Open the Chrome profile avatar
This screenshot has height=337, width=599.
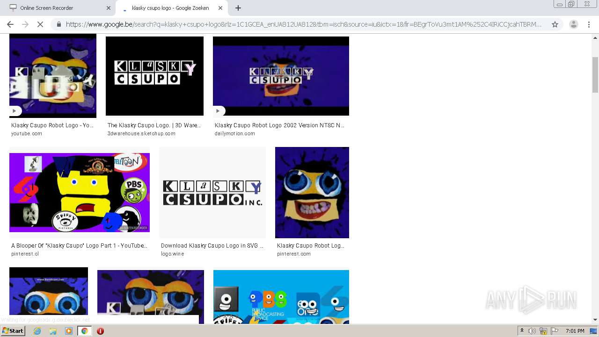(x=573, y=24)
